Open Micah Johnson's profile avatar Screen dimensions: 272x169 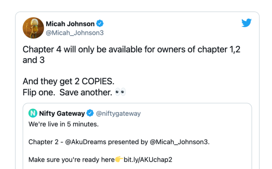(x=33, y=28)
